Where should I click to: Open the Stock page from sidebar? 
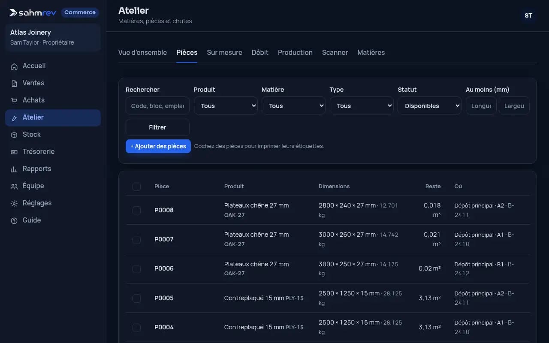point(53,135)
